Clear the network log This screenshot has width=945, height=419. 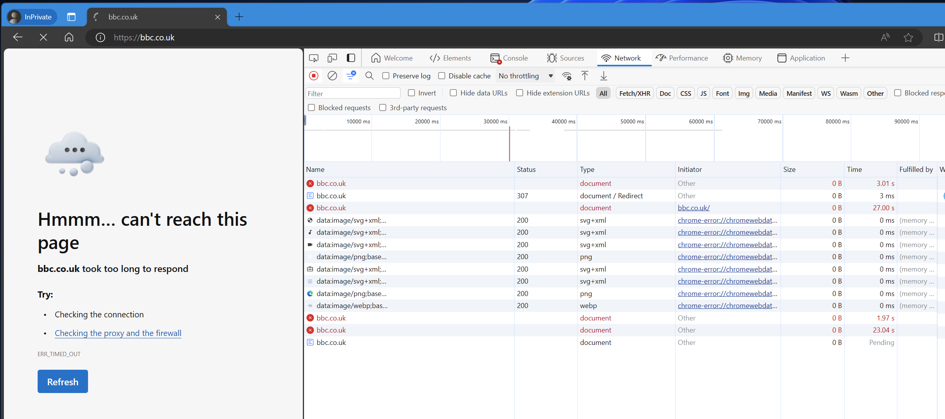click(x=332, y=76)
